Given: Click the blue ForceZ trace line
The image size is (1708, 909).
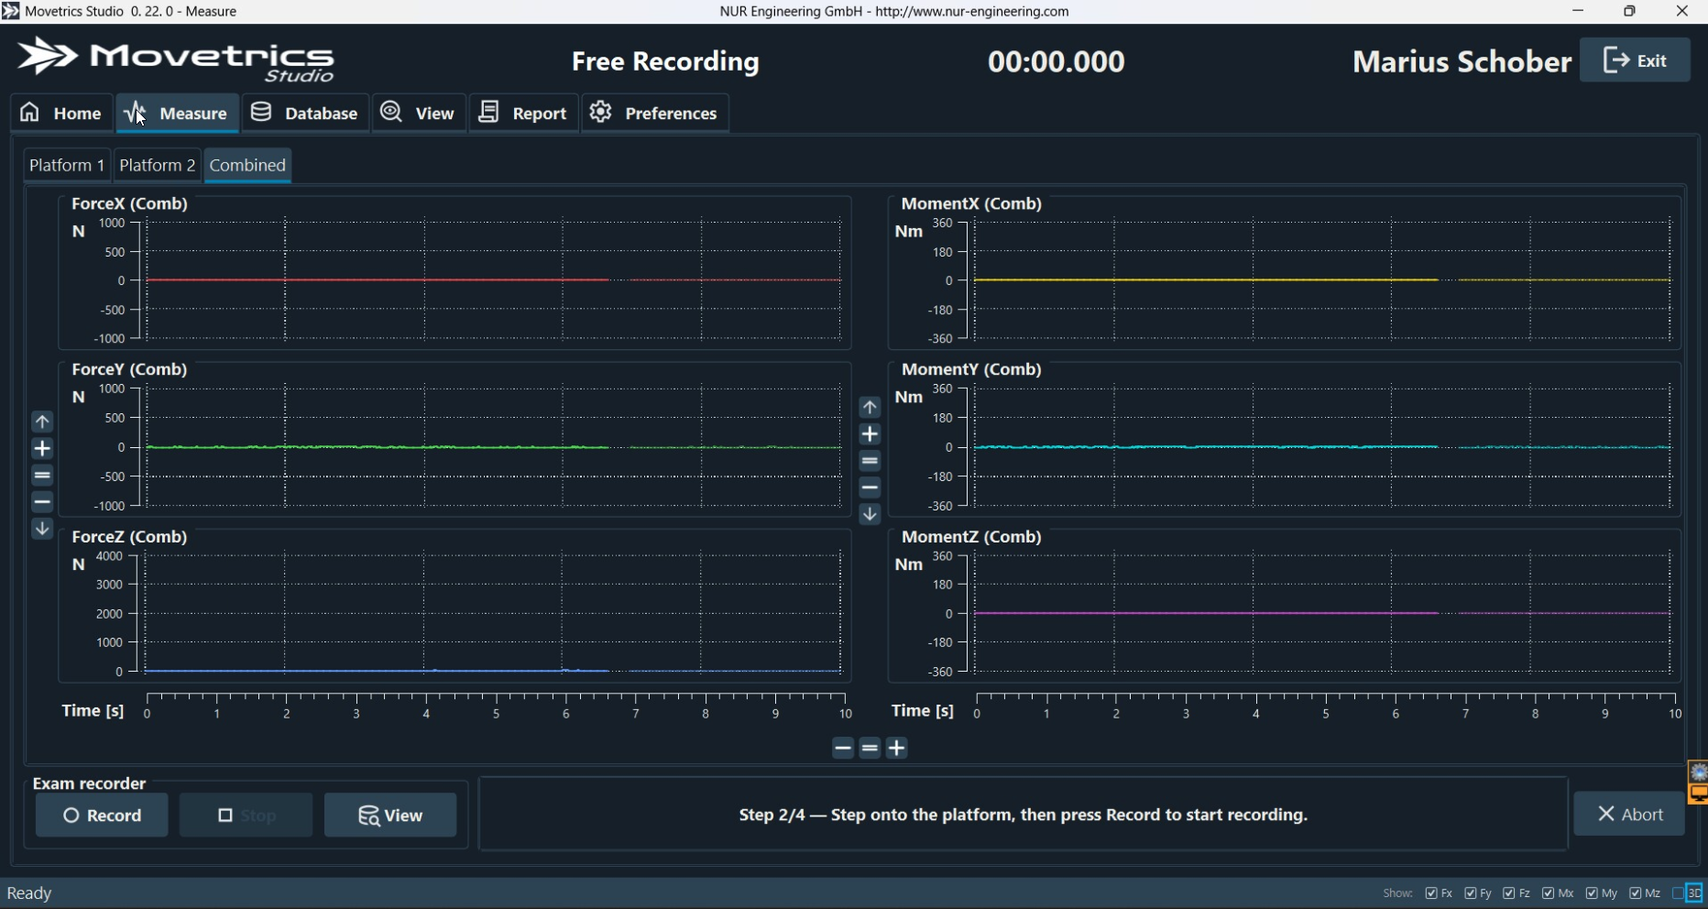Looking at the screenshot, I should point(378,671).
